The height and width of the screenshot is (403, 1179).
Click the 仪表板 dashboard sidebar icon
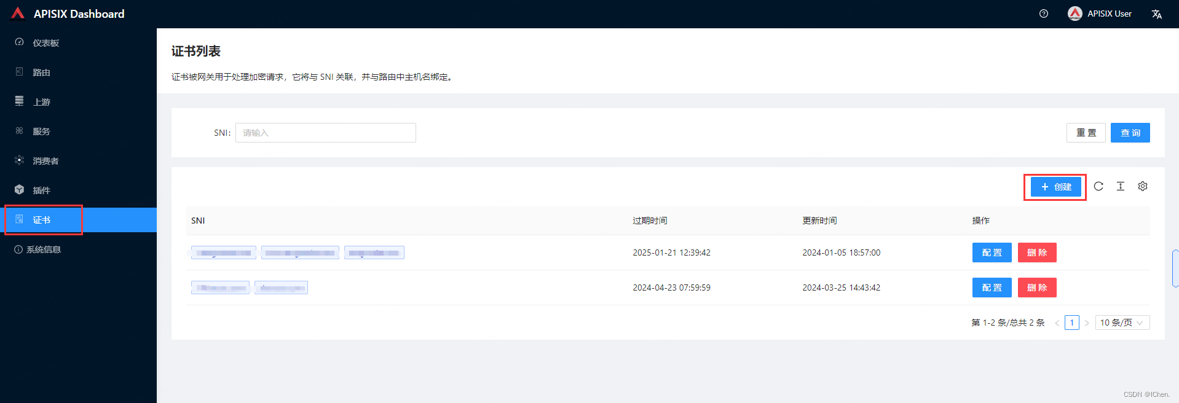[19, 42]
